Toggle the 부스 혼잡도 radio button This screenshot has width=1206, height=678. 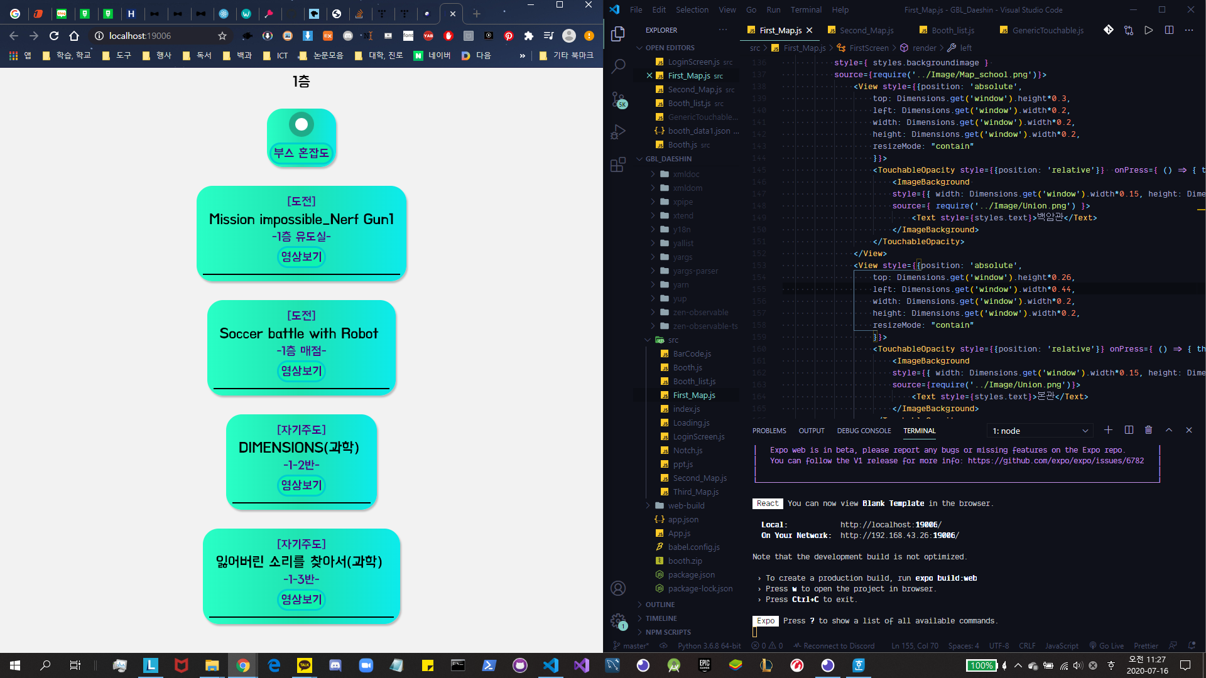[301, 124]
